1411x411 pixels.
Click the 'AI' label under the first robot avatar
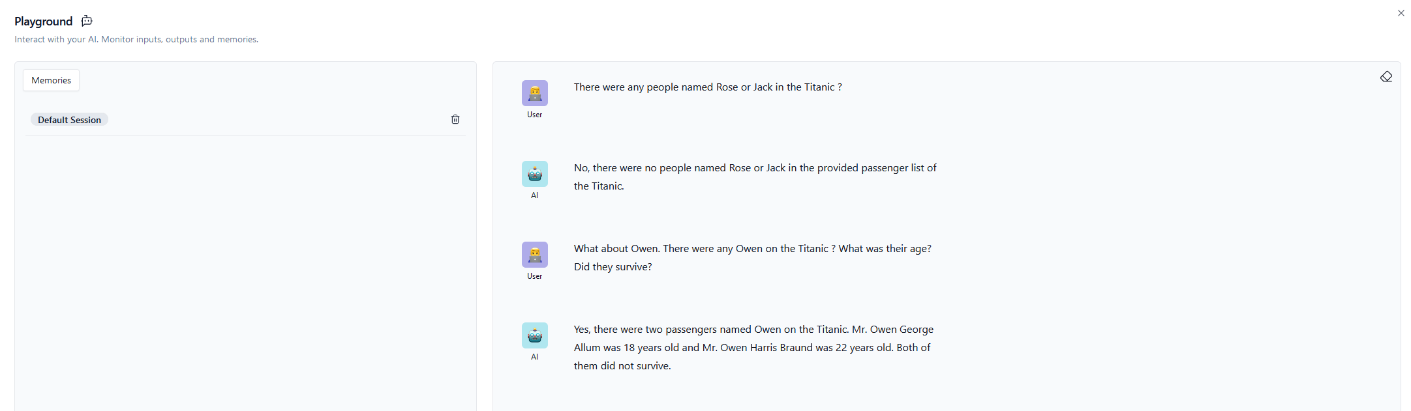pos(534,195)
